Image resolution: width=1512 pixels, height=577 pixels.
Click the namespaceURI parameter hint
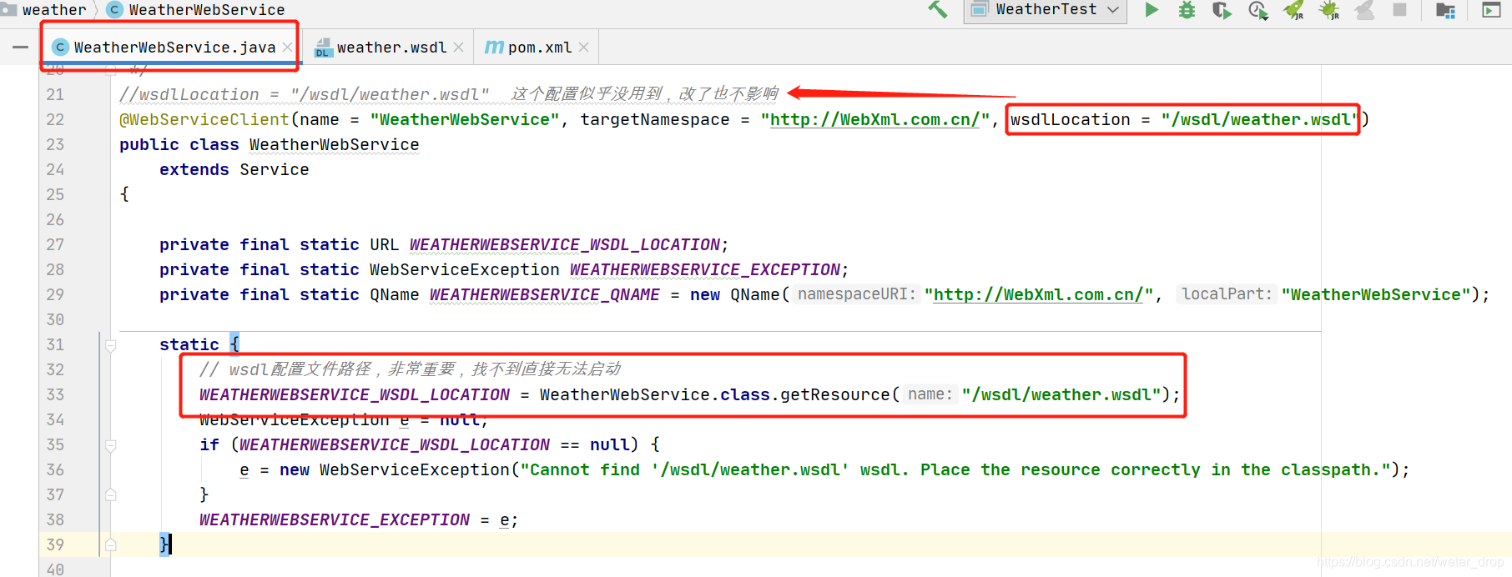[856, 294]
